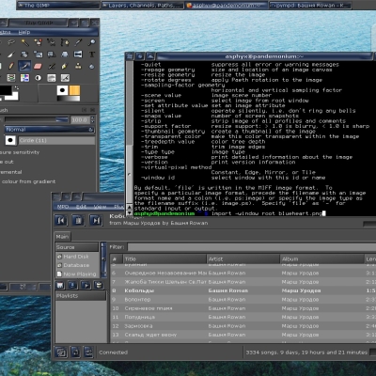Pause playback in pympd
This screenshot has height=376, width=376.
click(x=78, y=221)
